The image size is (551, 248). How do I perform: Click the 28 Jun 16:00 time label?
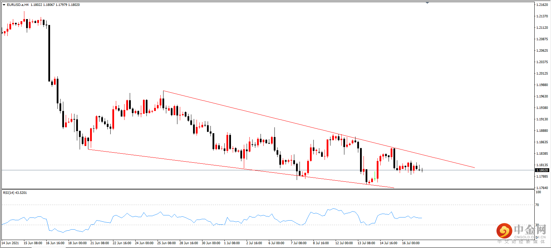pos(189,243)
